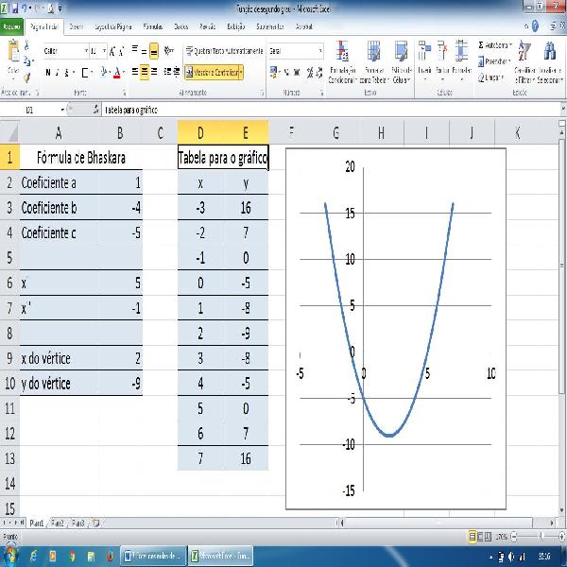This screenshot has height=567, width=567.
Task: Click the thousands separator icon
Action: point(297,73)
